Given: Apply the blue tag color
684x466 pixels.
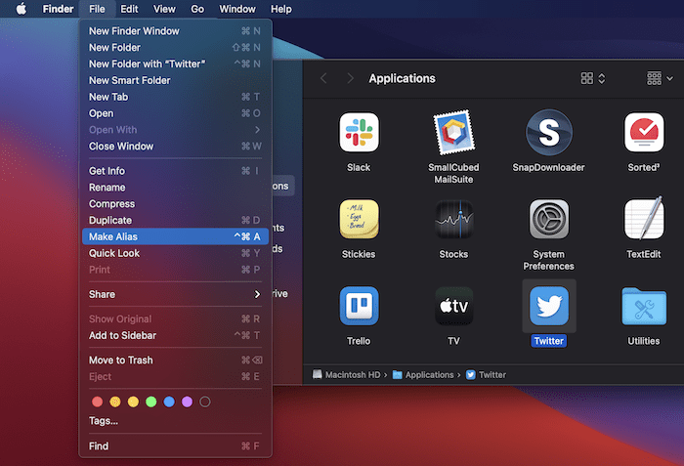Looking at the screenshot, I should point(169,402).
